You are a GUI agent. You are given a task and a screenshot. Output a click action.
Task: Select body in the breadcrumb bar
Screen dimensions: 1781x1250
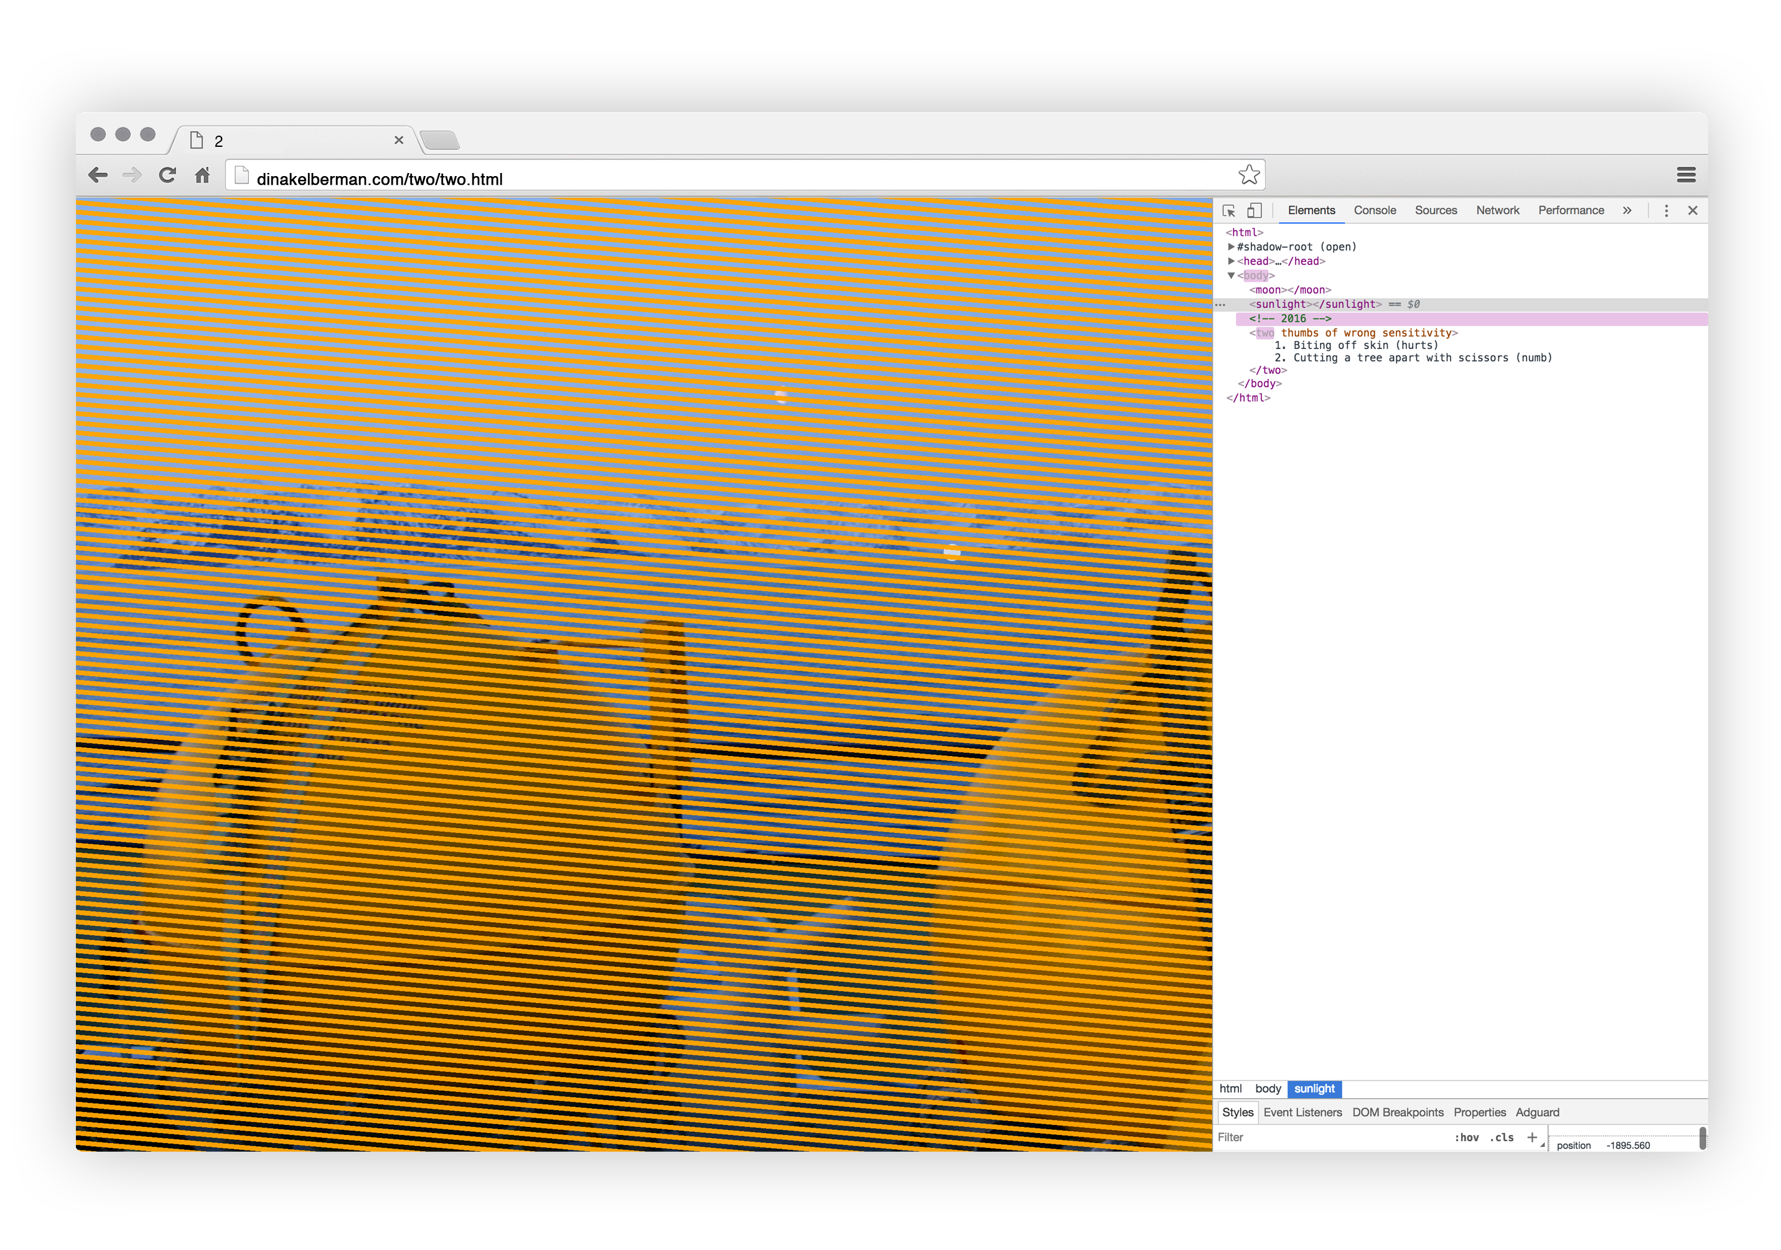tap(1268, 1089)
